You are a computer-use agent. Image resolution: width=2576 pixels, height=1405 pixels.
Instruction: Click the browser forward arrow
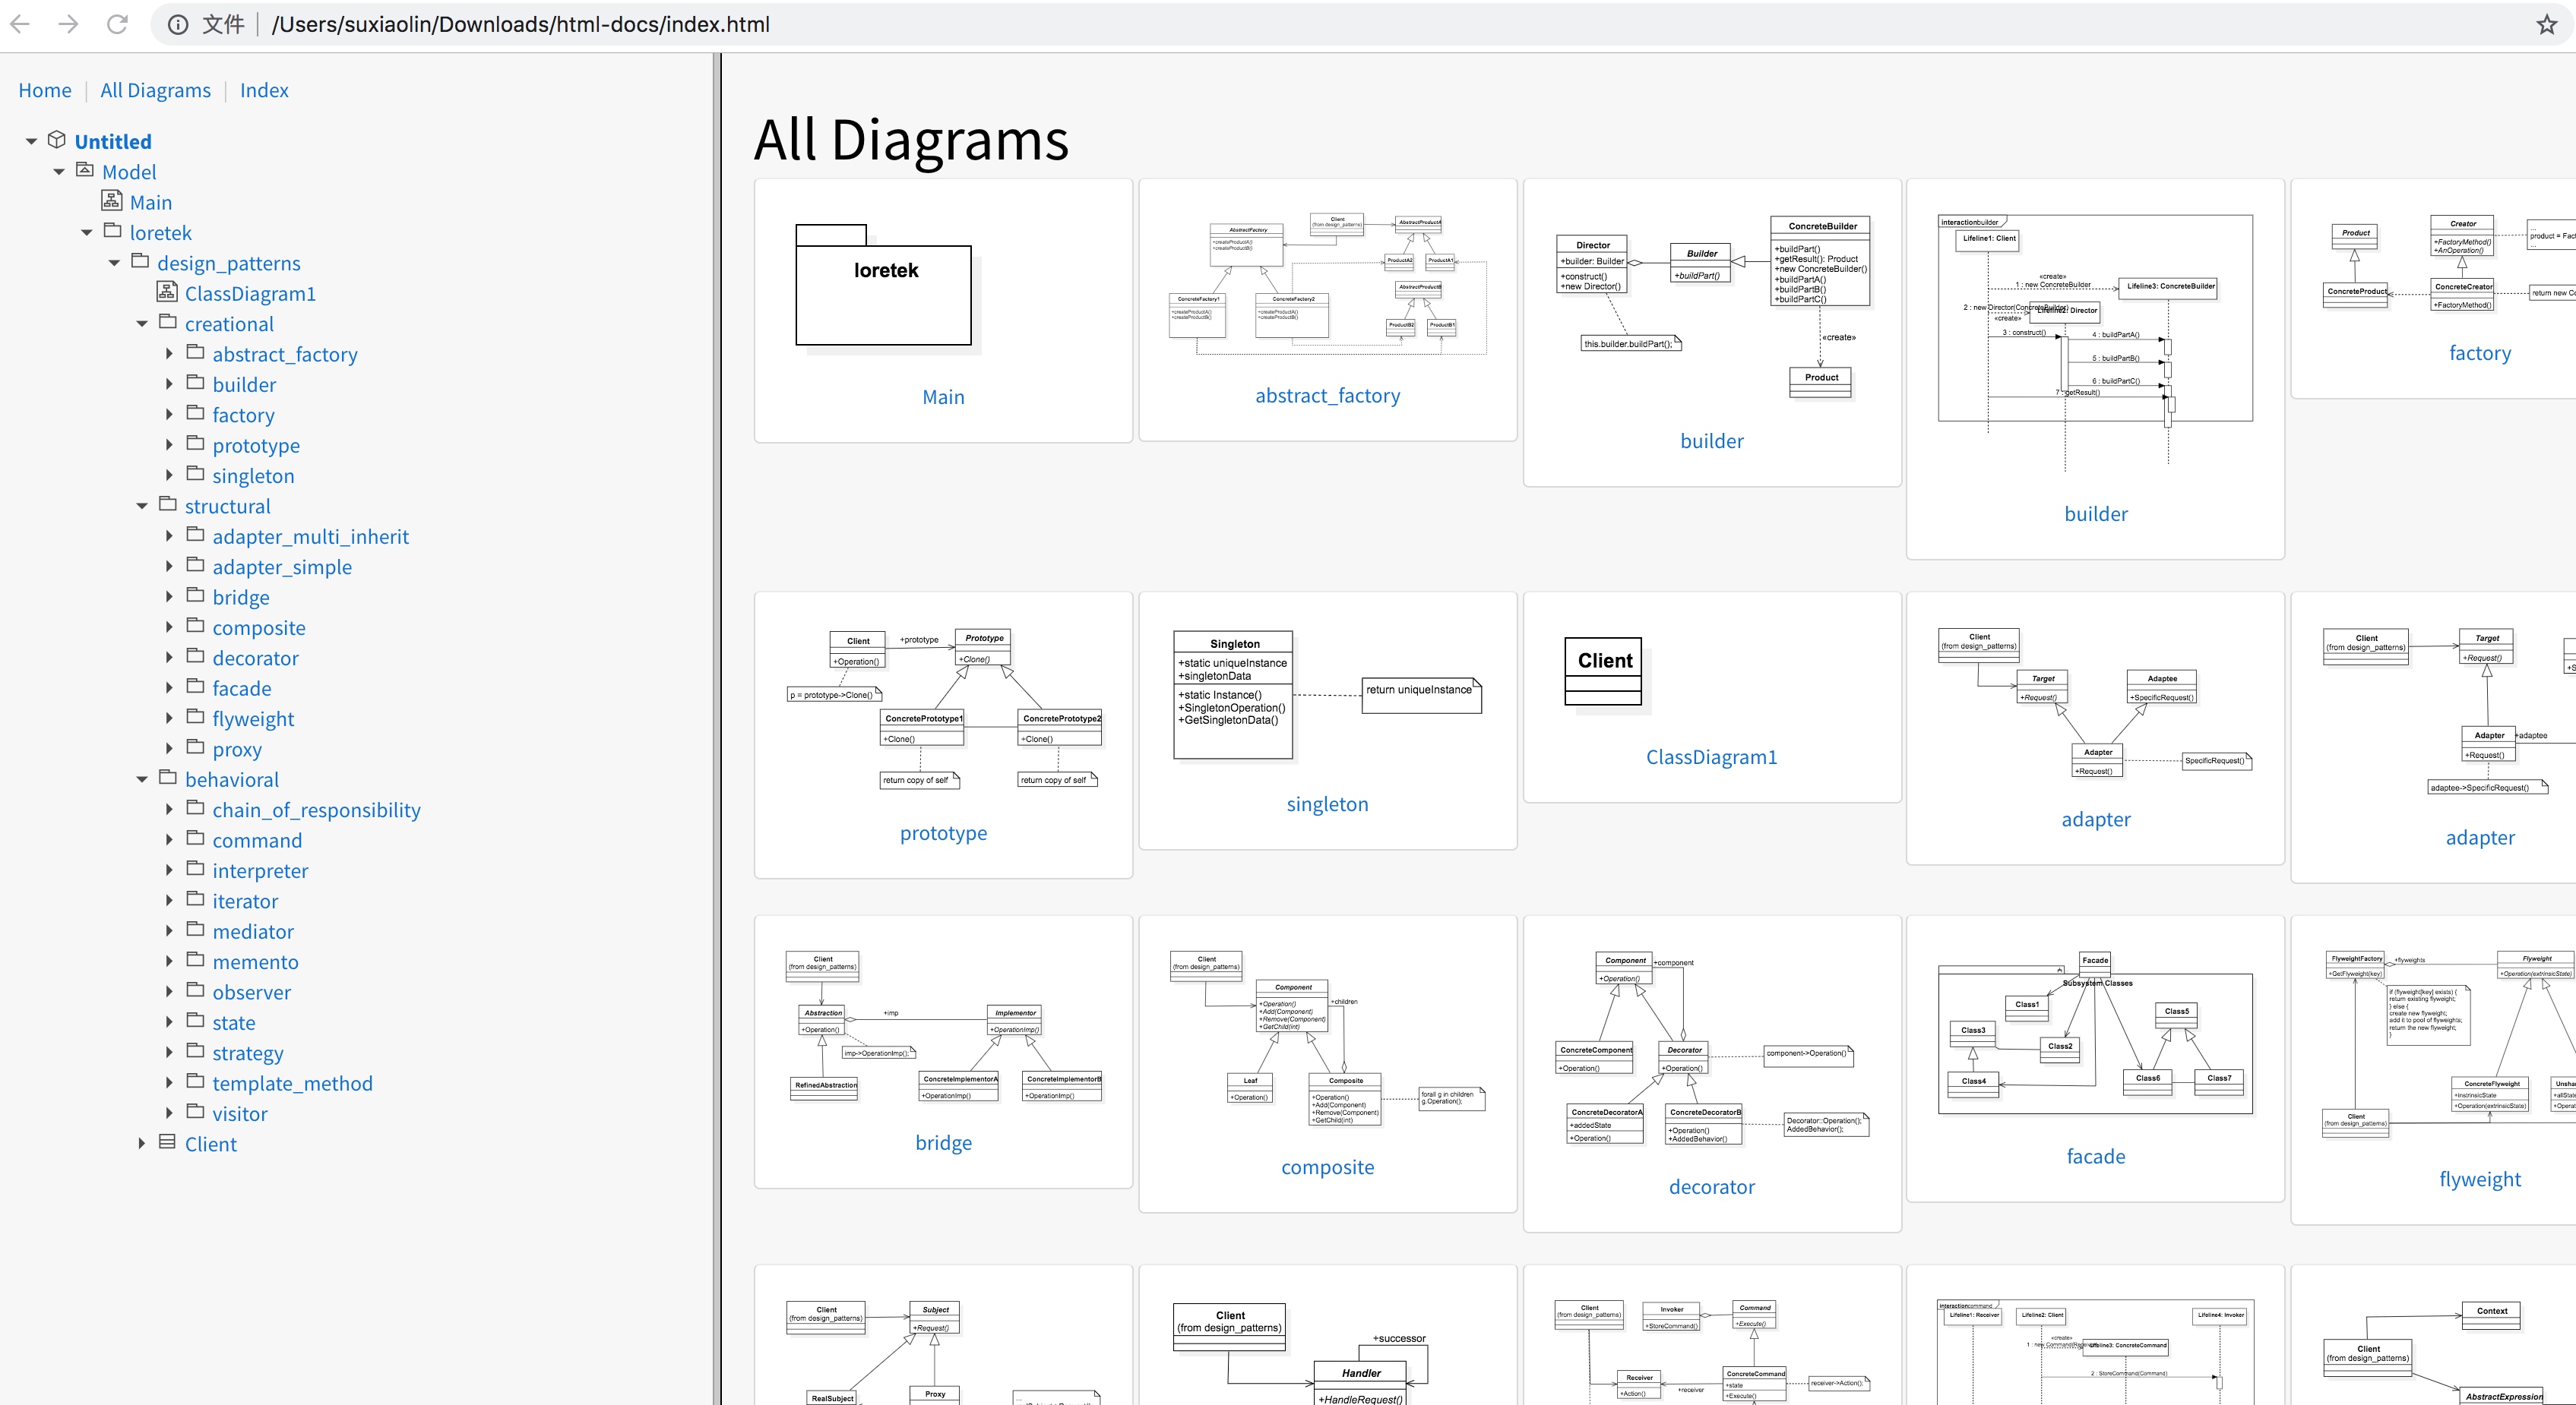pos(68,24)
